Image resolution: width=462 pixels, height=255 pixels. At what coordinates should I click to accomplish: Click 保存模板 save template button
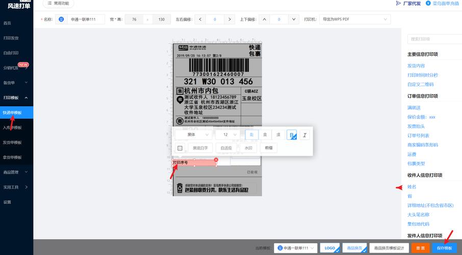coord(444,248)
